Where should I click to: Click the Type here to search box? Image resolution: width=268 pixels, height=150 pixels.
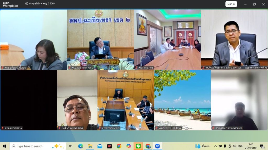(x=34, y=146)
